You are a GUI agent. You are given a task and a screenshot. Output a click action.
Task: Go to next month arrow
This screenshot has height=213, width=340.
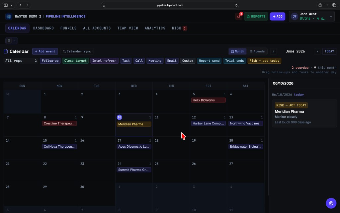pyautogui.click(x=317, y=51)
